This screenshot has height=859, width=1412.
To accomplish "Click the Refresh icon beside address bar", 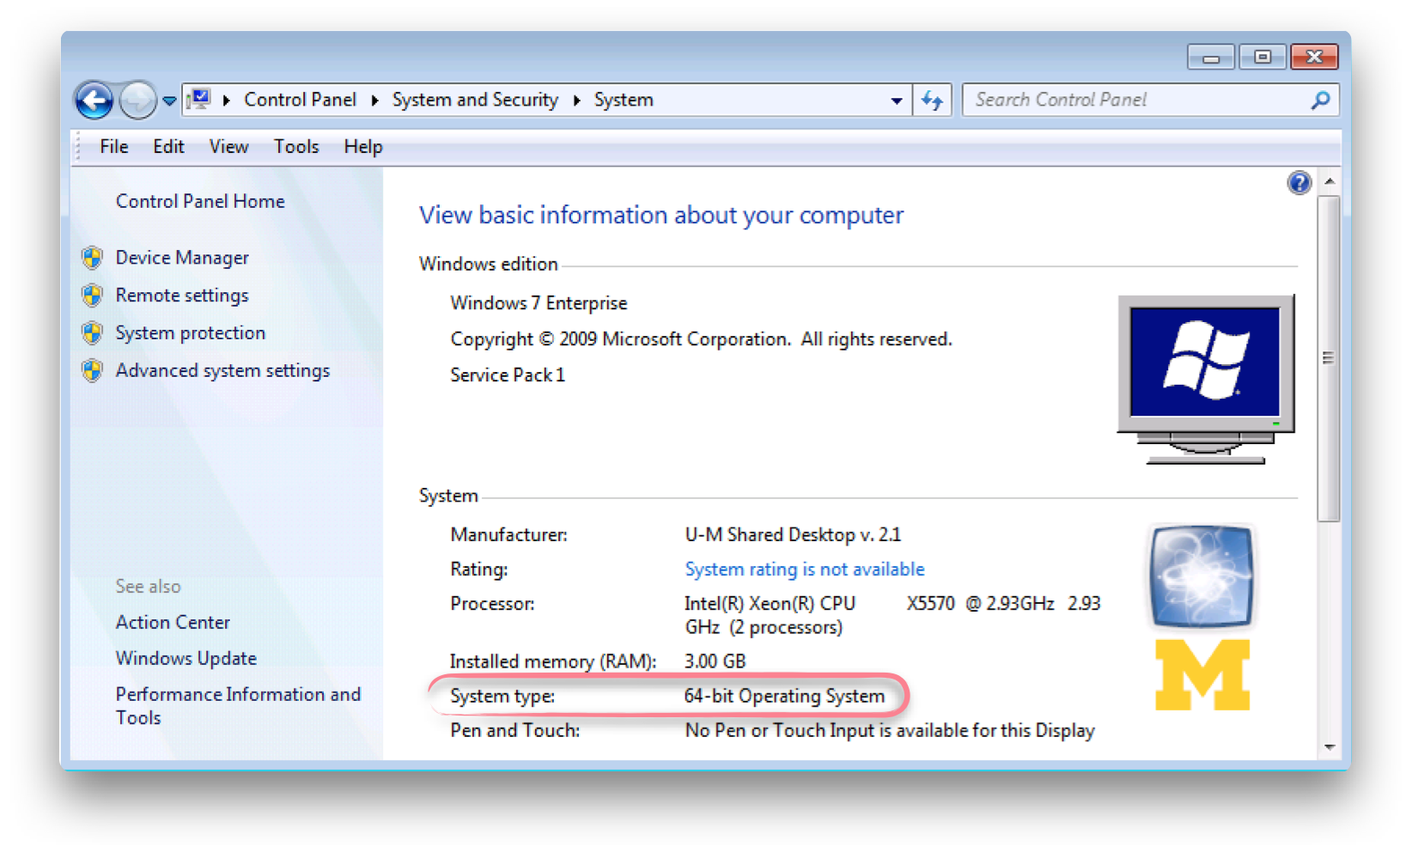I will (932, 101).
